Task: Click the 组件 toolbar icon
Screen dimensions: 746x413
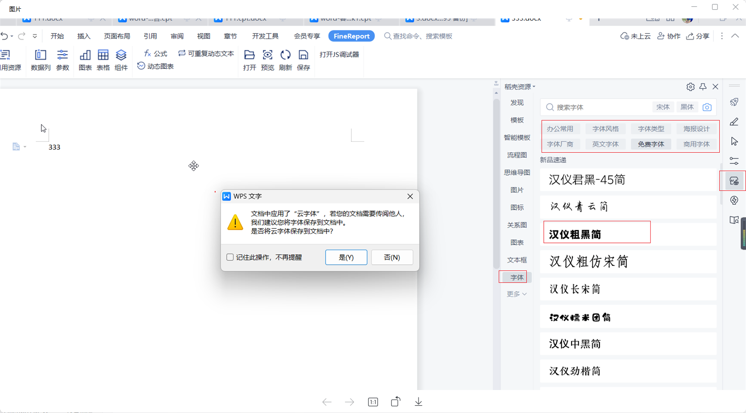Action: [x=121, y=60]
